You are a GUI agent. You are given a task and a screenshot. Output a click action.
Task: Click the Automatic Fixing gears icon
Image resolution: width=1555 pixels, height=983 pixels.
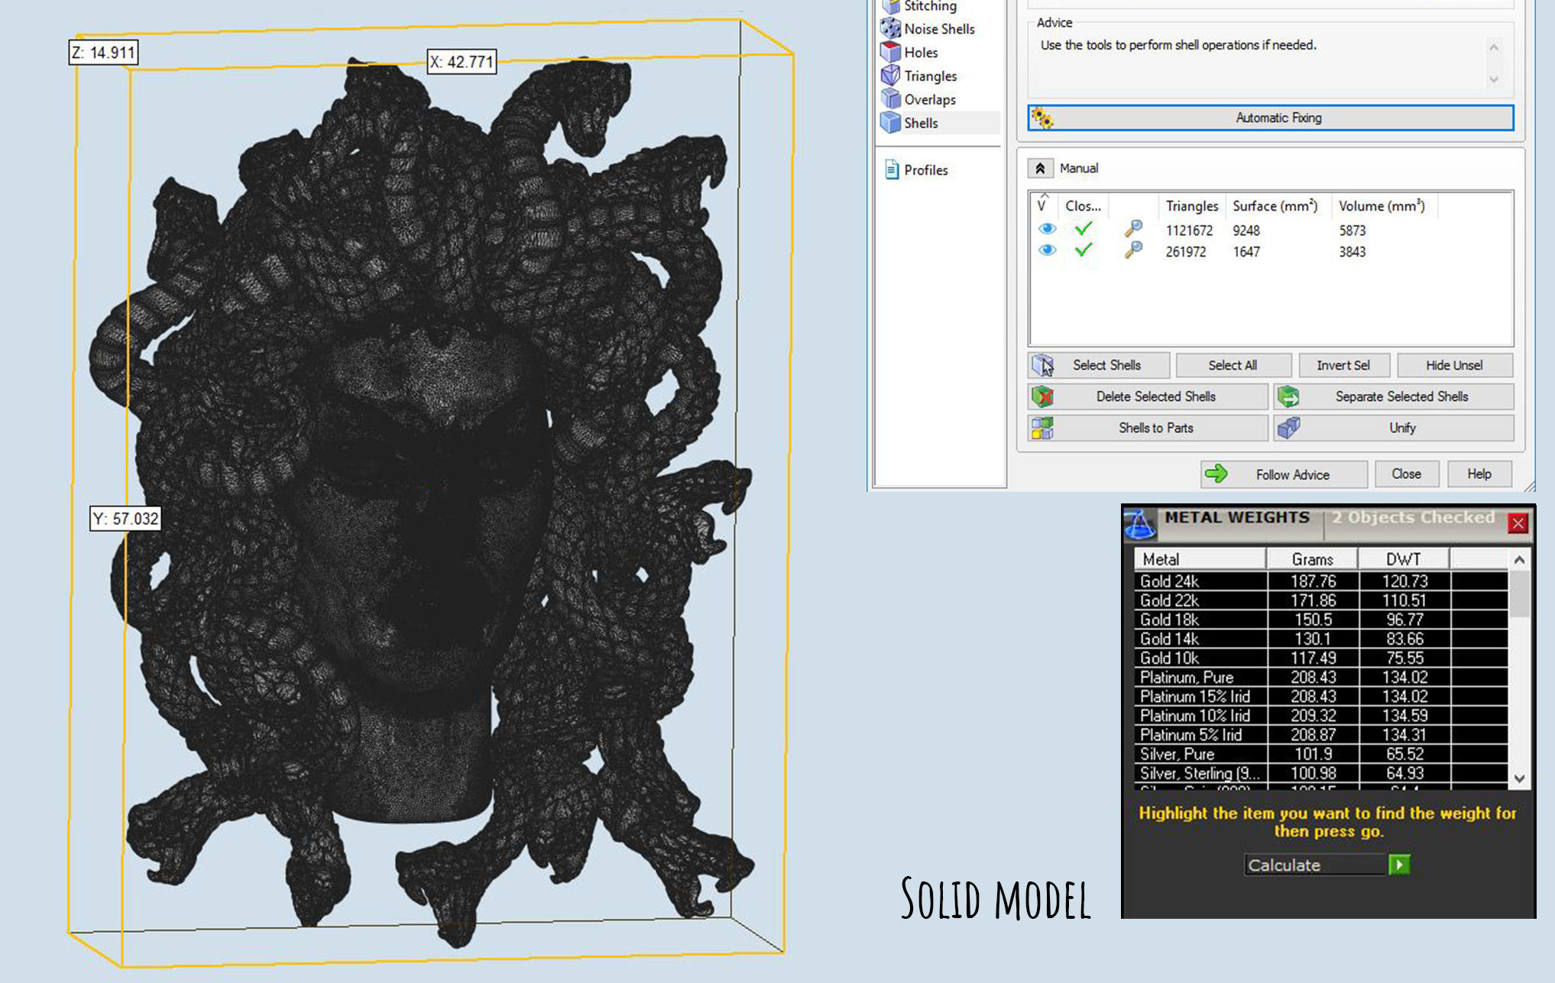1042,118
